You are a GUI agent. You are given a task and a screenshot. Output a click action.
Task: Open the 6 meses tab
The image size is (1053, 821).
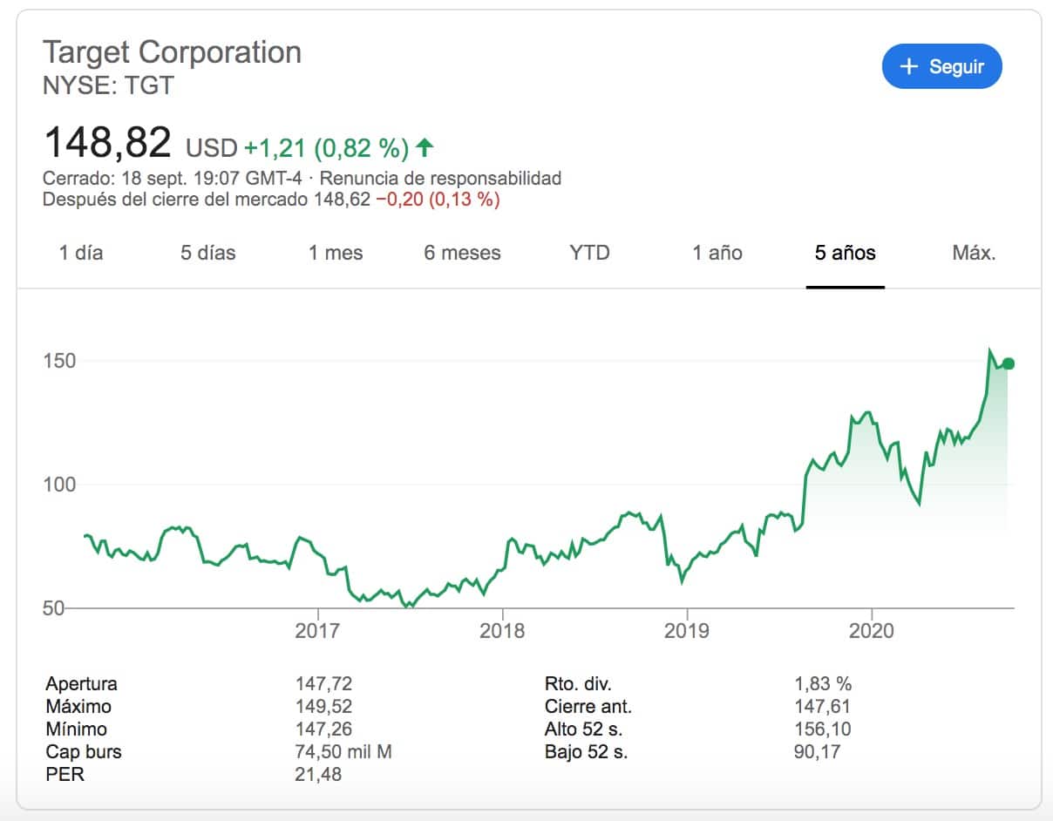click(462, 254)
